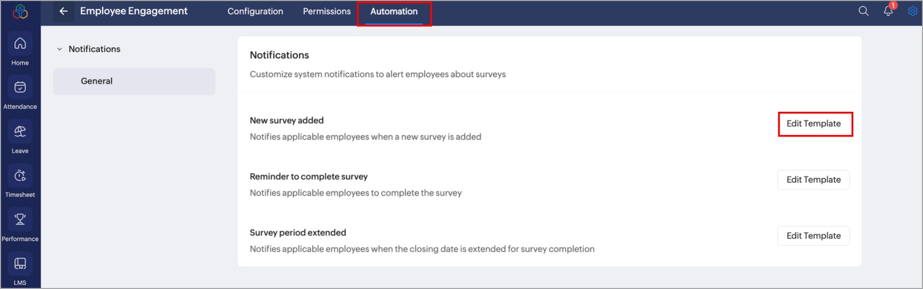Click the Zoho People logo icon
923x289 pixels.
(20, 11)
